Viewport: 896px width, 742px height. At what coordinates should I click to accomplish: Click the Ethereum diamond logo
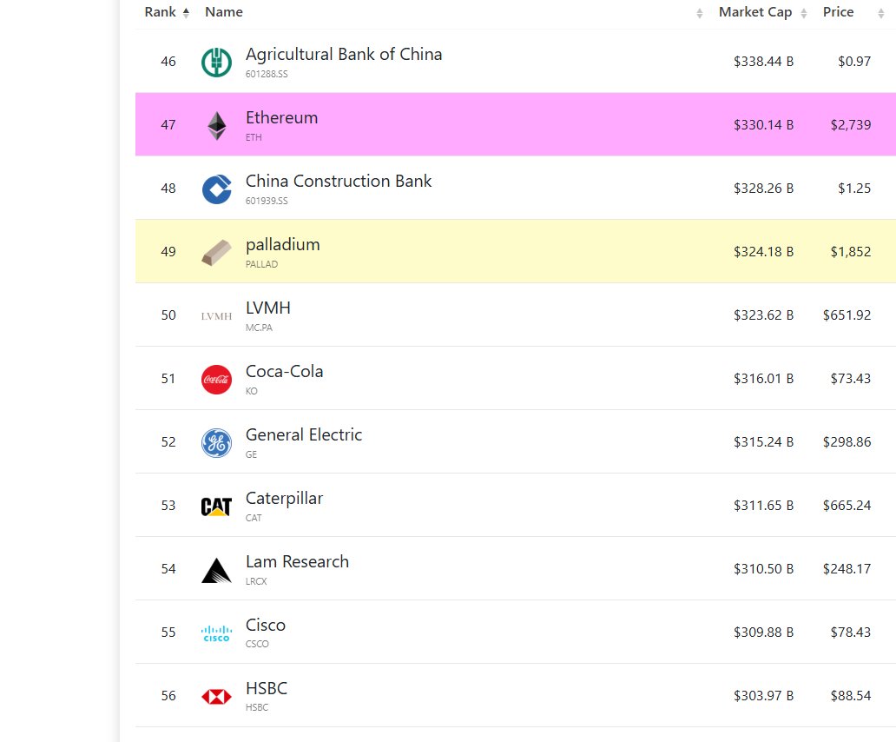216,125
